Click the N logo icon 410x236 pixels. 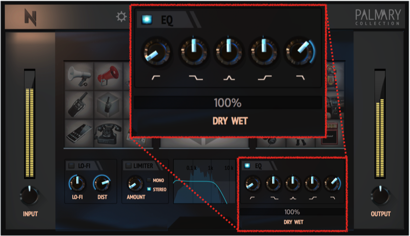pyautogui.click(x=30, y=17)
